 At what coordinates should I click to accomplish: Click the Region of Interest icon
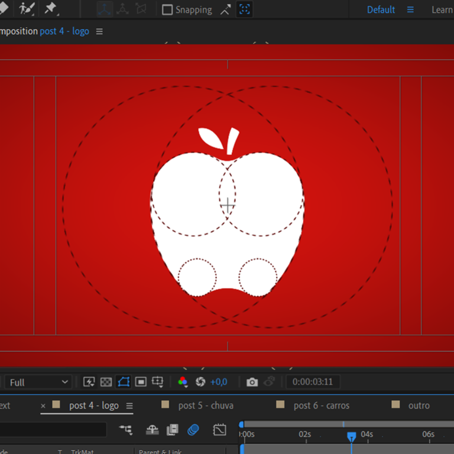pos(141,382)
